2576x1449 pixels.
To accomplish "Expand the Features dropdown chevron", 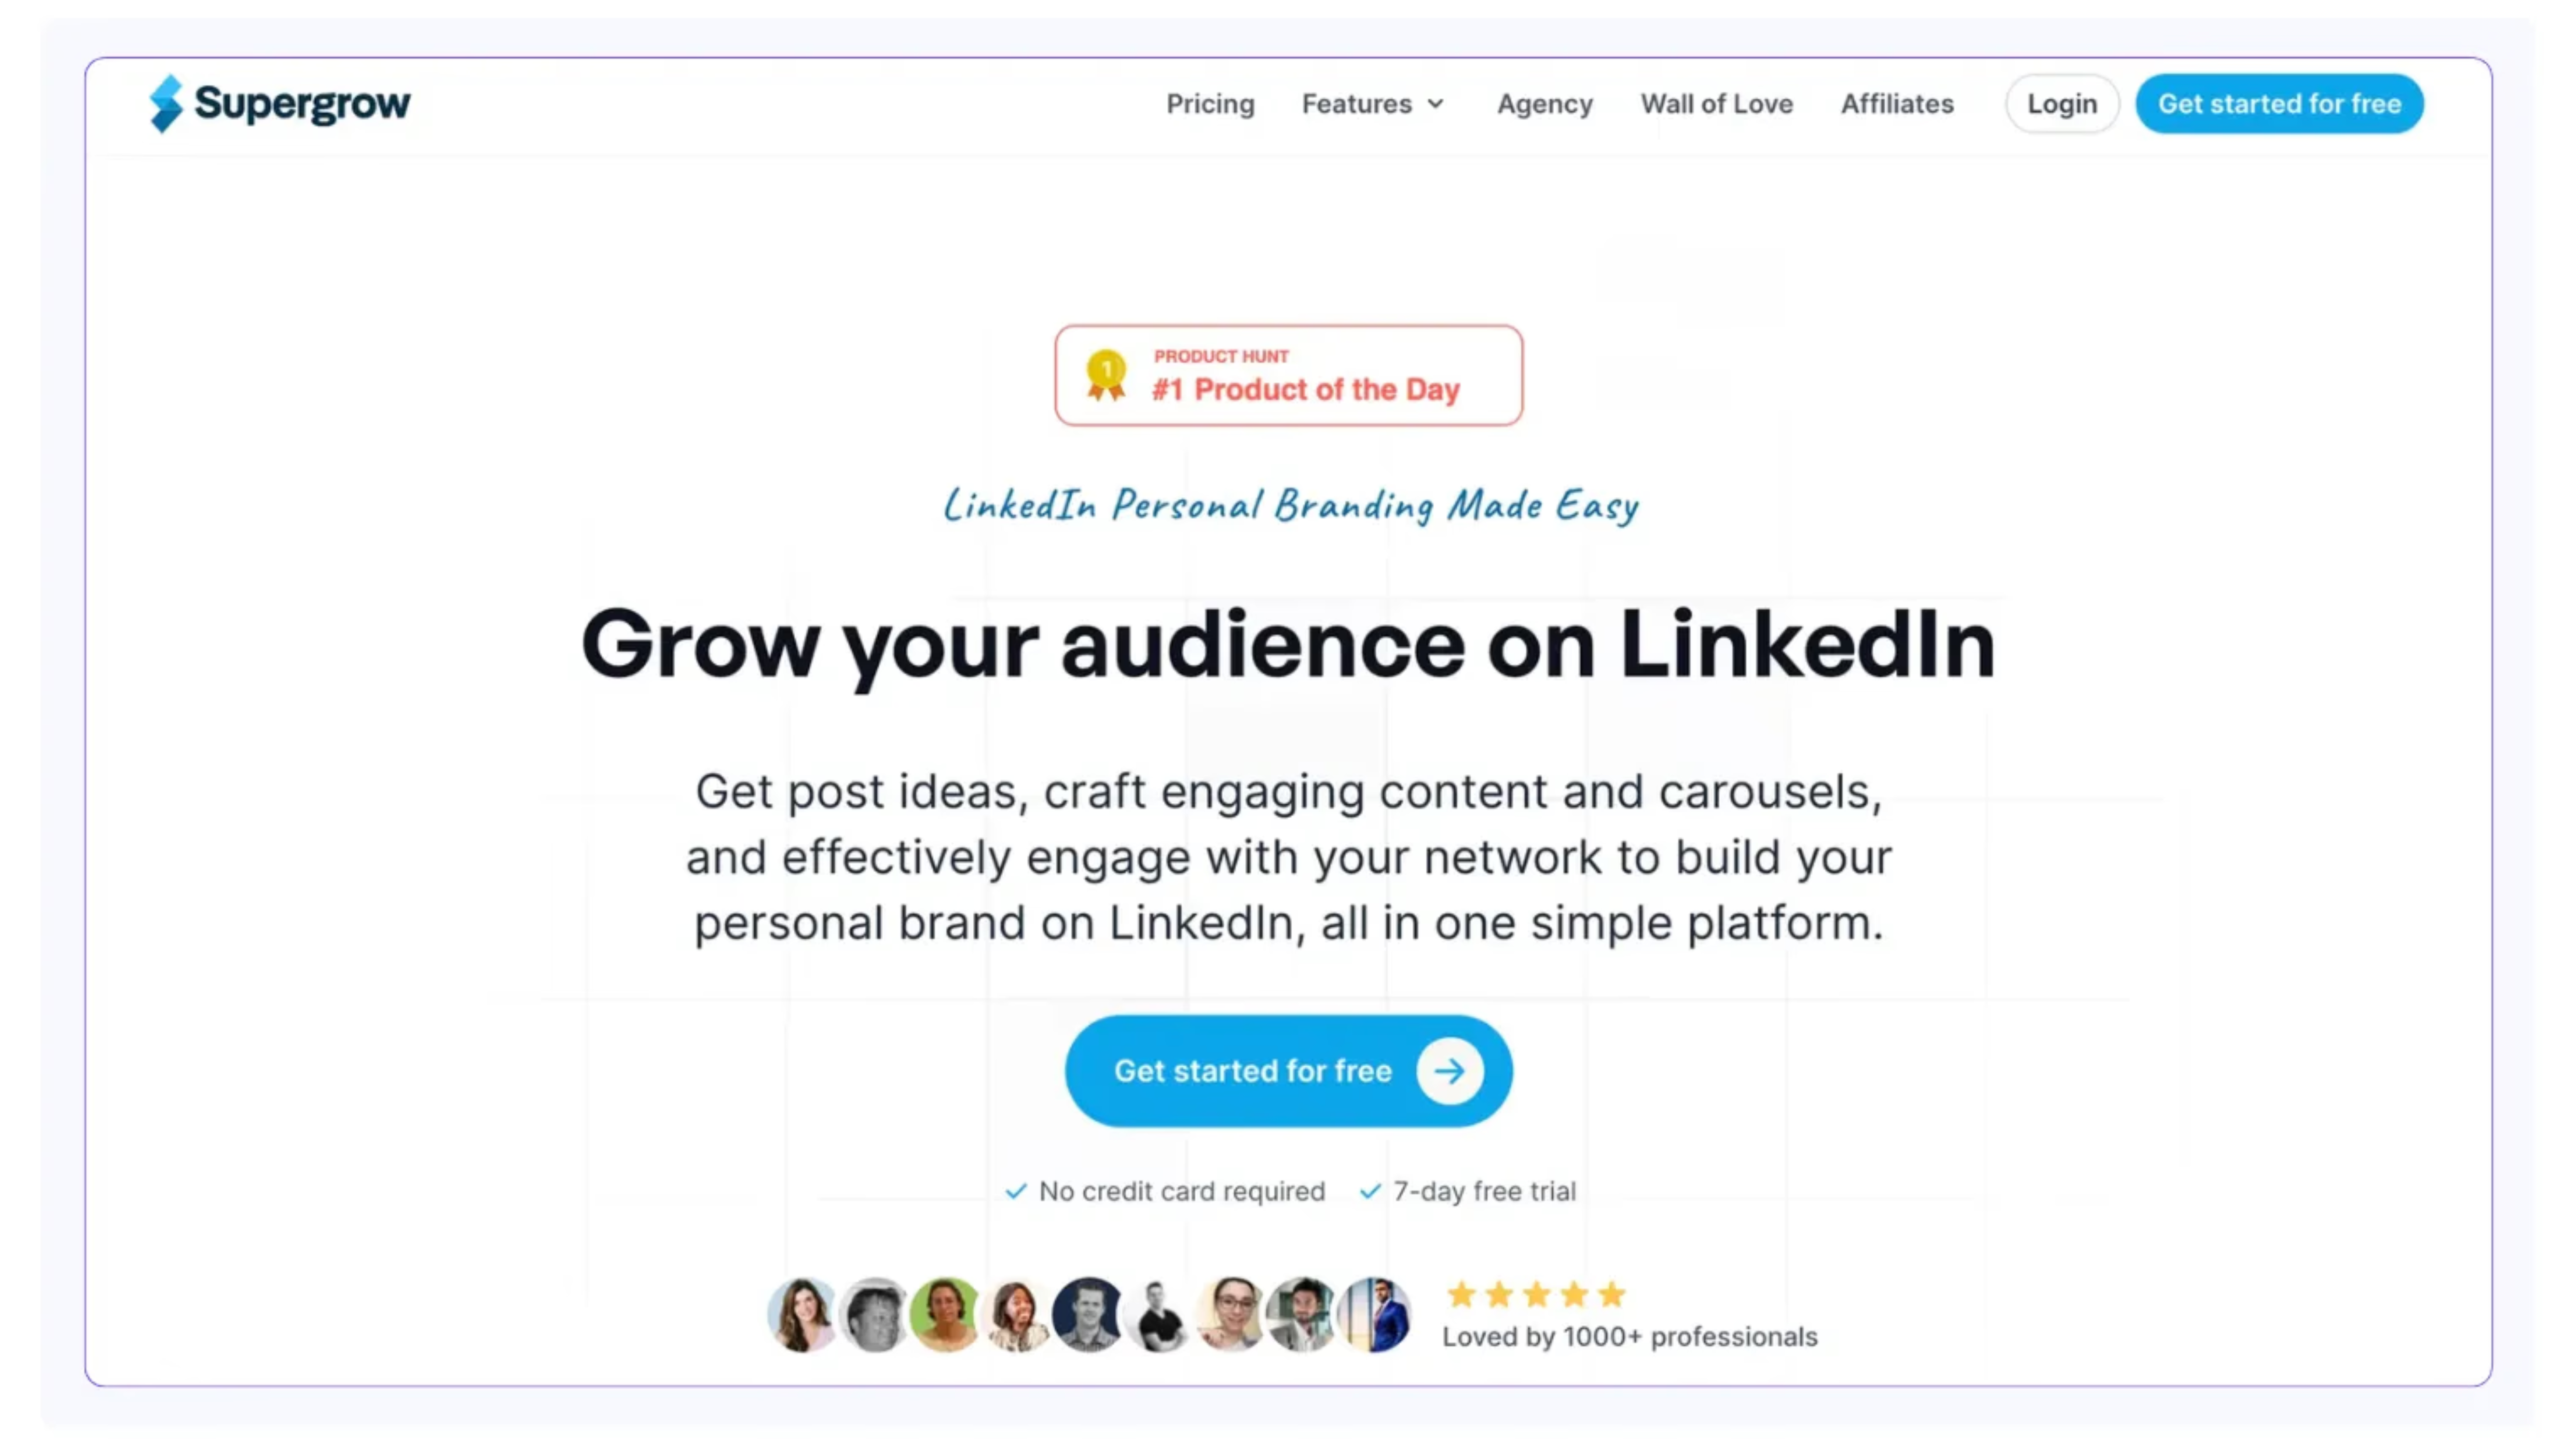I will pos(1436,104).
